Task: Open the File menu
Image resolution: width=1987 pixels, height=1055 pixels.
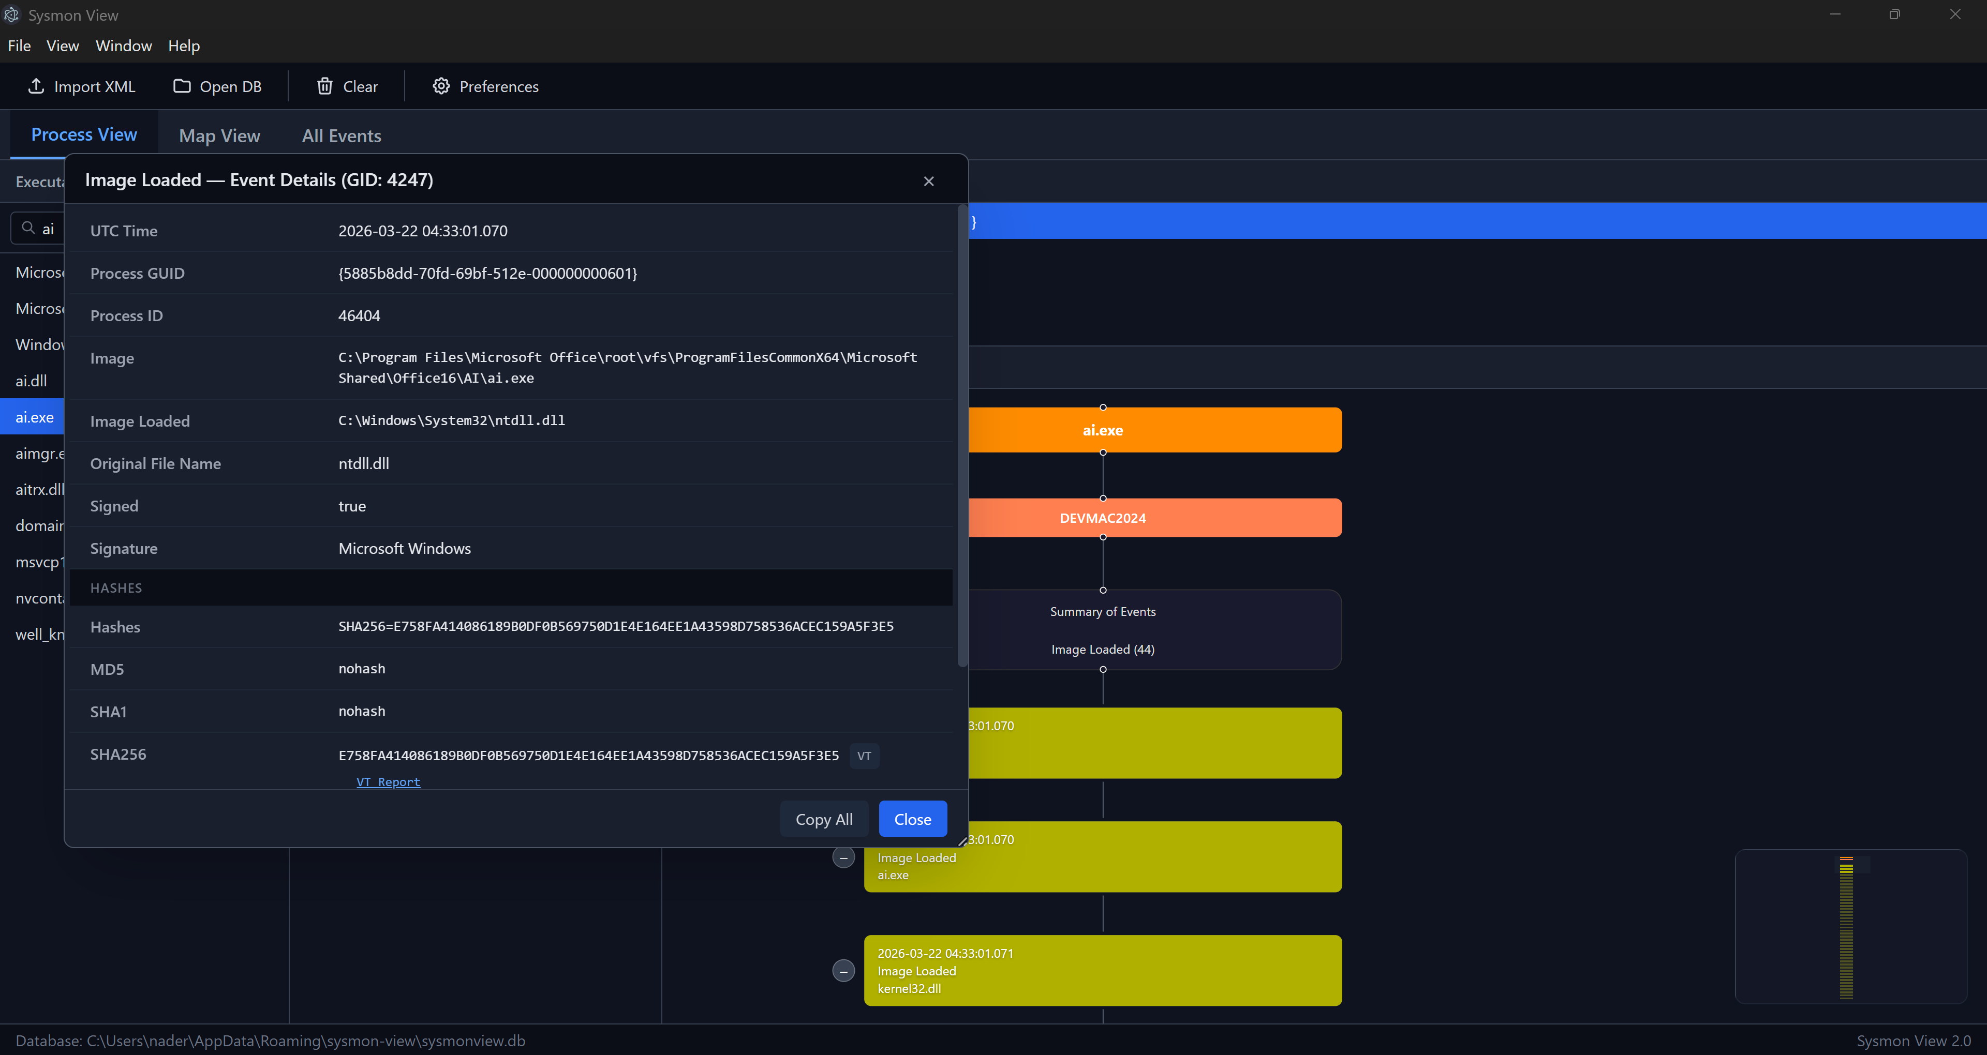Action: pos(19,46)
